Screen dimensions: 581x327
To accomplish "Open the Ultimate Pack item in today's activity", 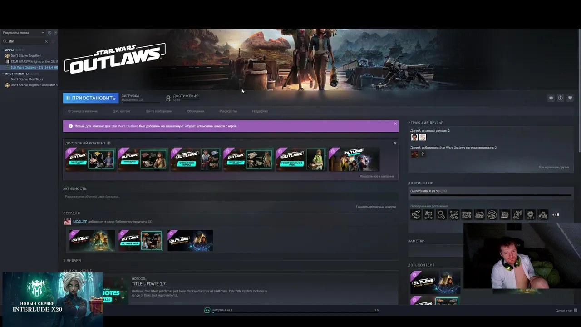I will click(140, 240).
